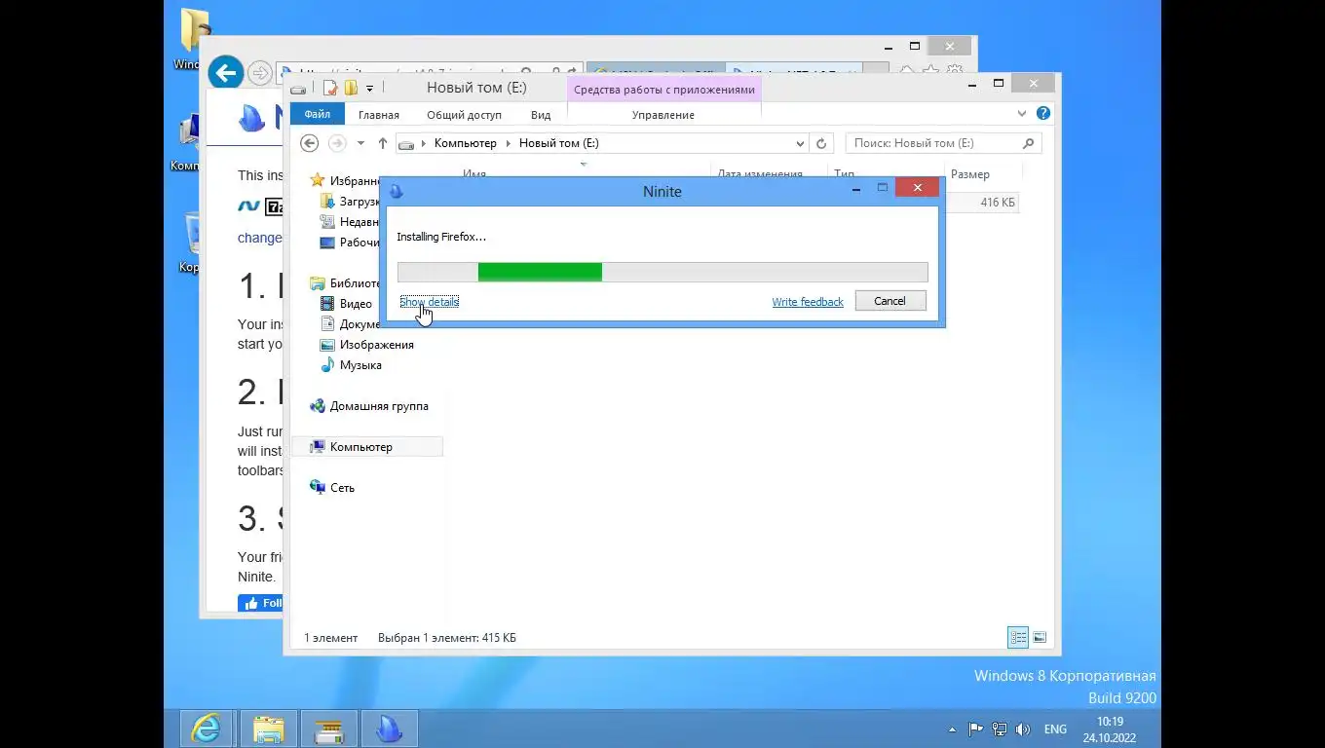
Task: Select Избранное in navigation pane
Action: coord(345,181)
